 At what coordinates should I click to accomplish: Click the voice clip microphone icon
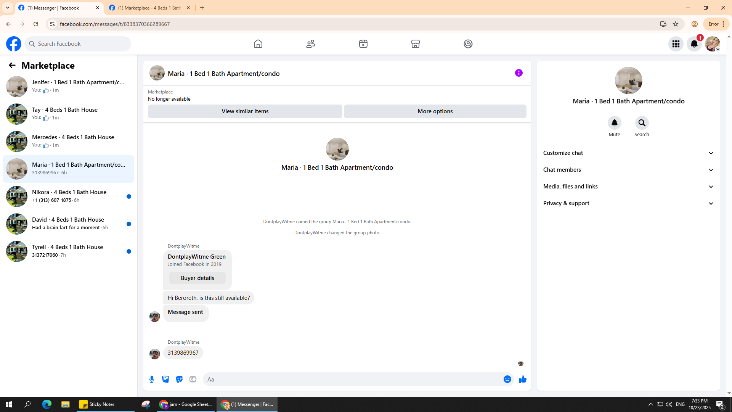(x=152, y=379)
